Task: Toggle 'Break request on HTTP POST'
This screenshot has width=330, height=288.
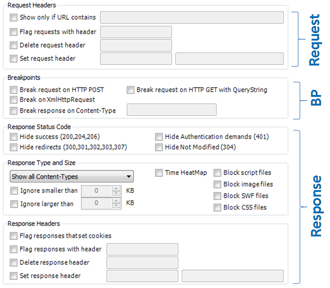Action: coord(13,90)
